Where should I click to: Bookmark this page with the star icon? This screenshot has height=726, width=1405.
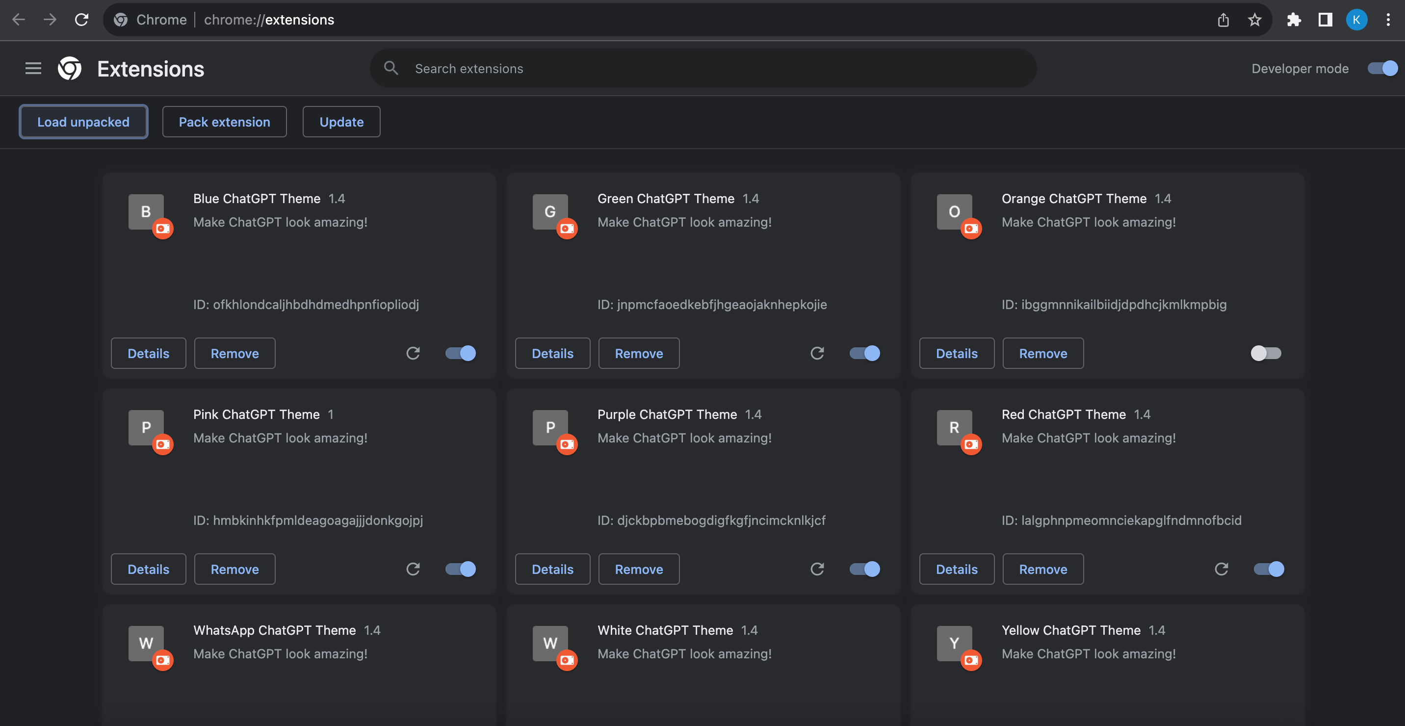[1254, 20]
